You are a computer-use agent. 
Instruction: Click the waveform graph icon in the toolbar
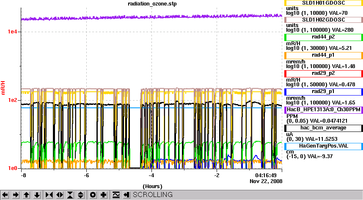[x=116, y=195]
